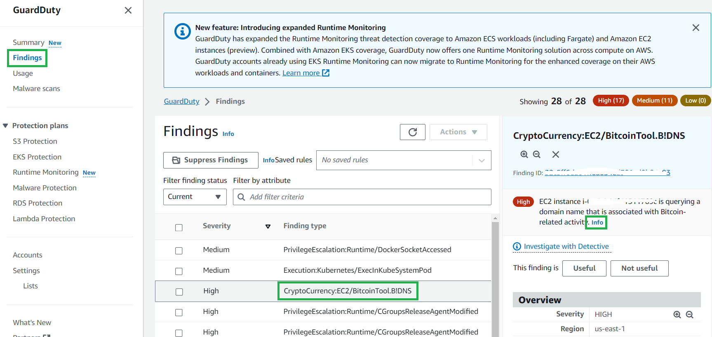Go to Findings in the sidebar
Viewport: 712px width, 337px height.
[27, 58]
